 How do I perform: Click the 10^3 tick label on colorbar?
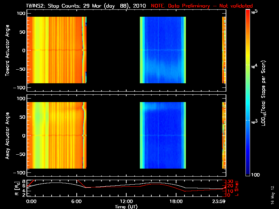(x=254, y=120)
